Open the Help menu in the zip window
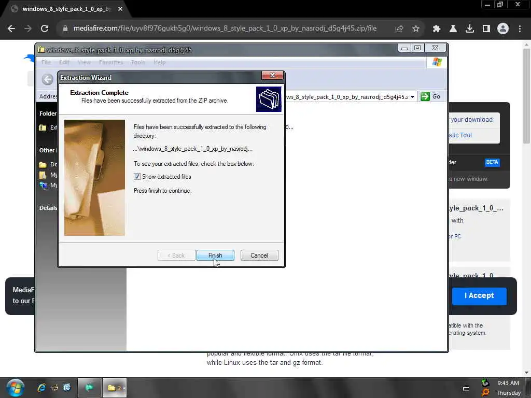This screenshot has width=531, height=398. pyautogui.click(x=160, y=62)
